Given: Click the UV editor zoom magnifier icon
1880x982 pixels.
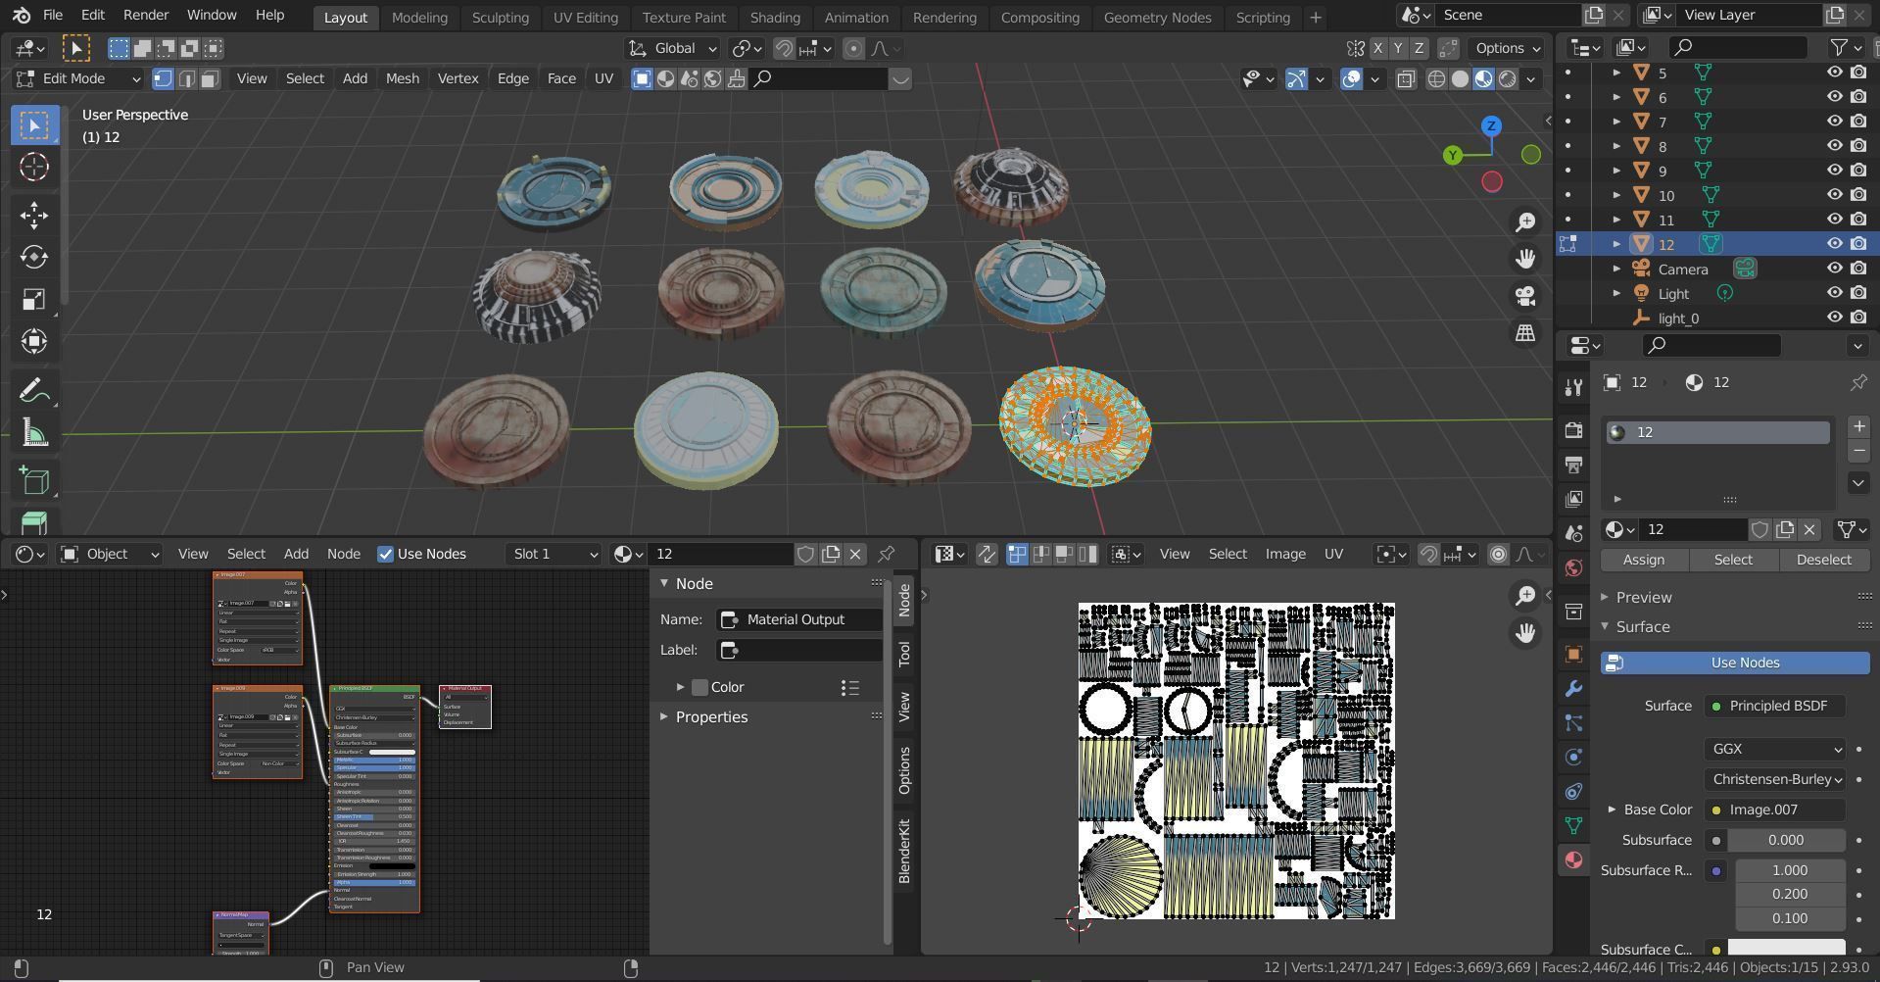Looking at the screenshot, I should 1525,596.
